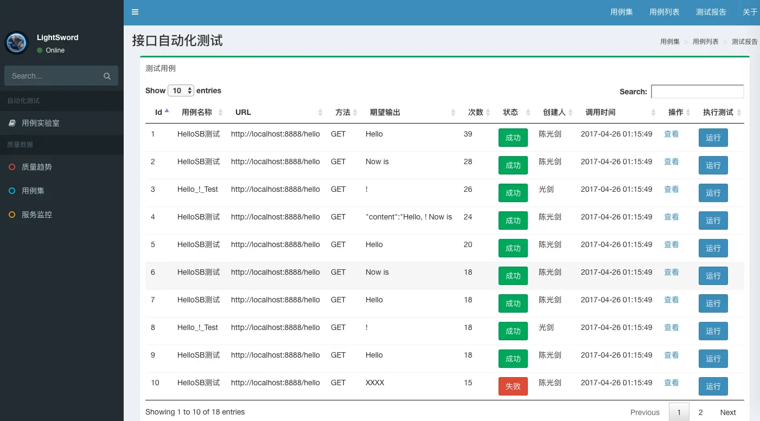
Task: Click the red circle icon beside 质量趋势
Action: pyautogui.click(x=12, y=167)
